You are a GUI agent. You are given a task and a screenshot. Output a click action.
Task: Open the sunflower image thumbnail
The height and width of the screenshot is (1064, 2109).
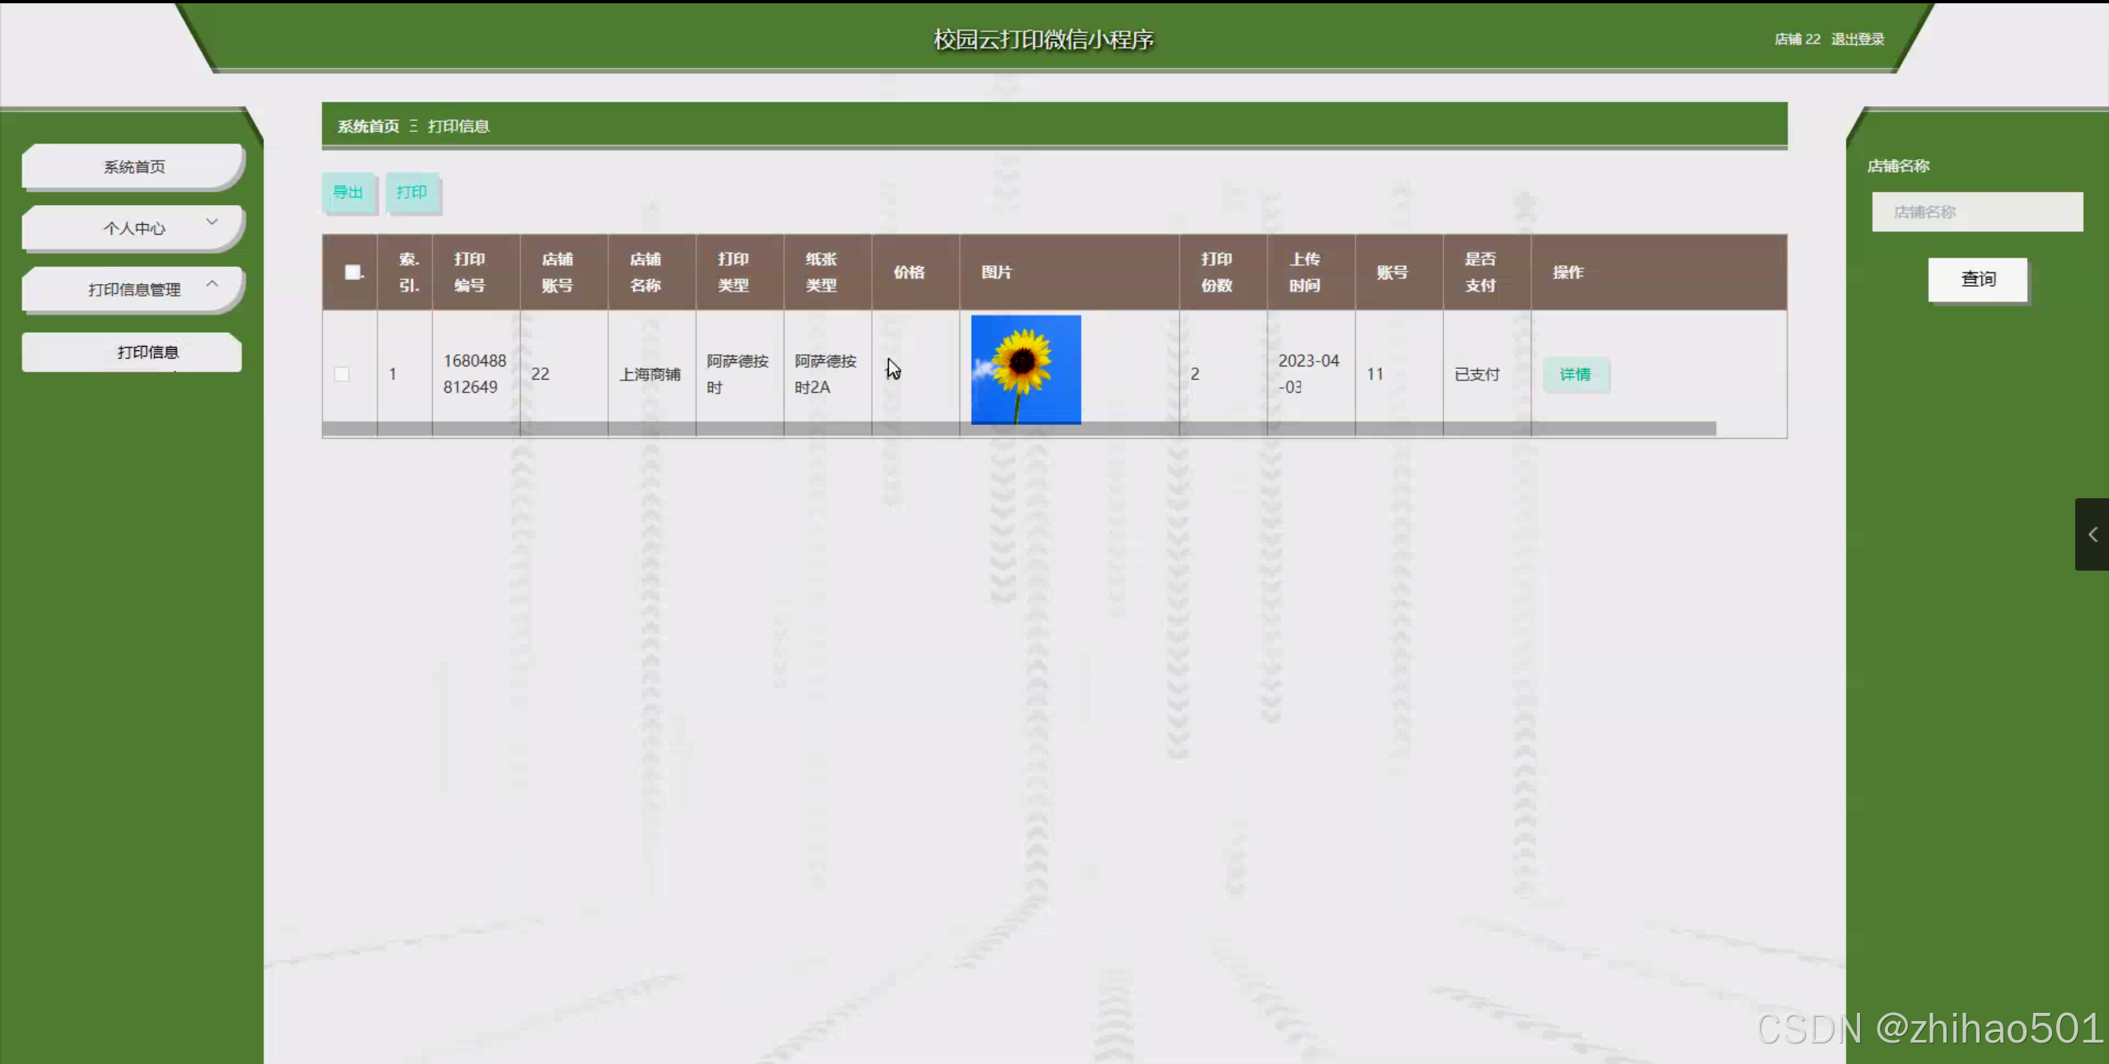pos(1025,370)
